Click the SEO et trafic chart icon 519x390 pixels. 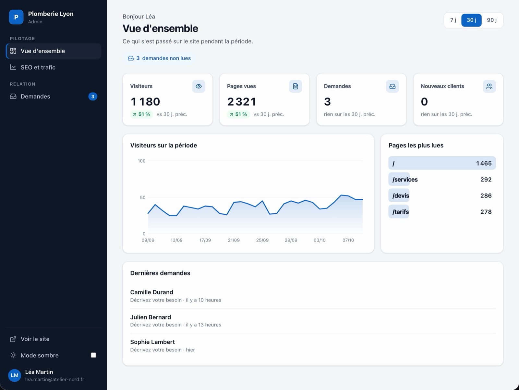(13, 67)
